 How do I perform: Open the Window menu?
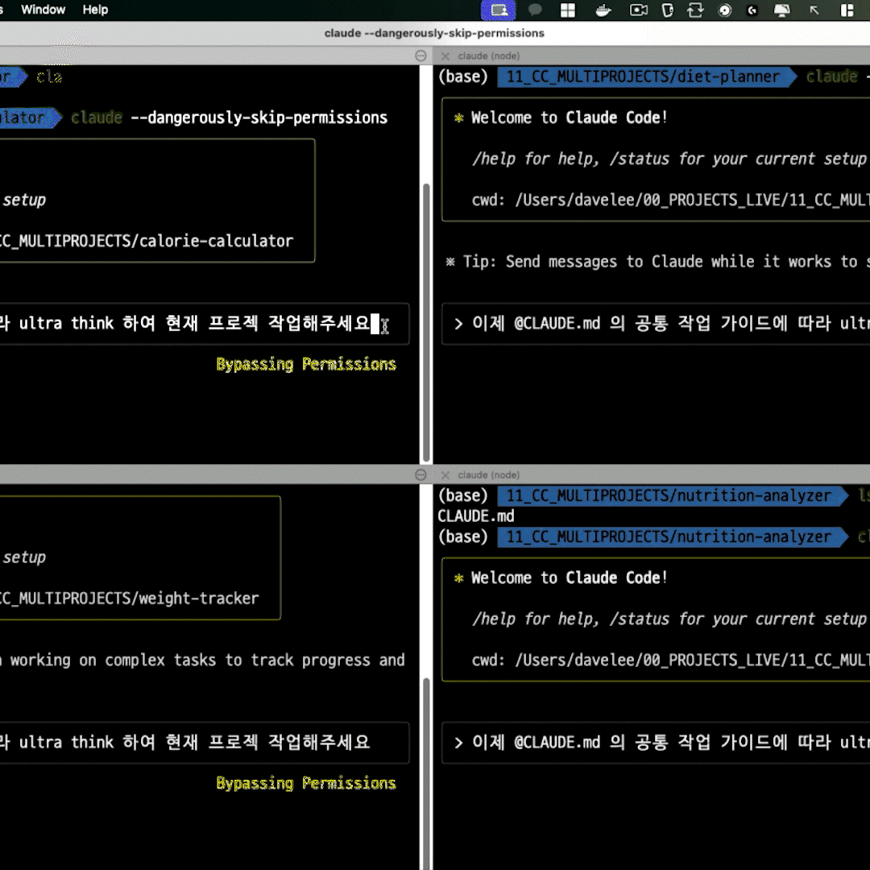click(x=43, y=10)
